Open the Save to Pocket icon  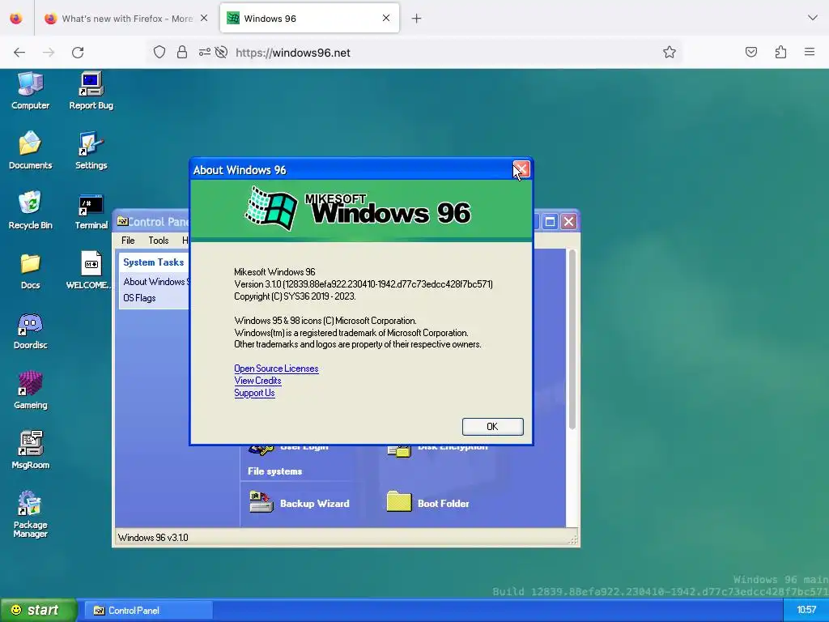(x=750, y=52)
